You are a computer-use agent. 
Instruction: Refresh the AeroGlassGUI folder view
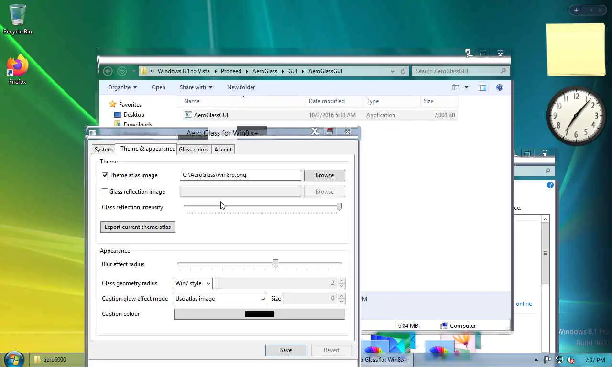403,71
